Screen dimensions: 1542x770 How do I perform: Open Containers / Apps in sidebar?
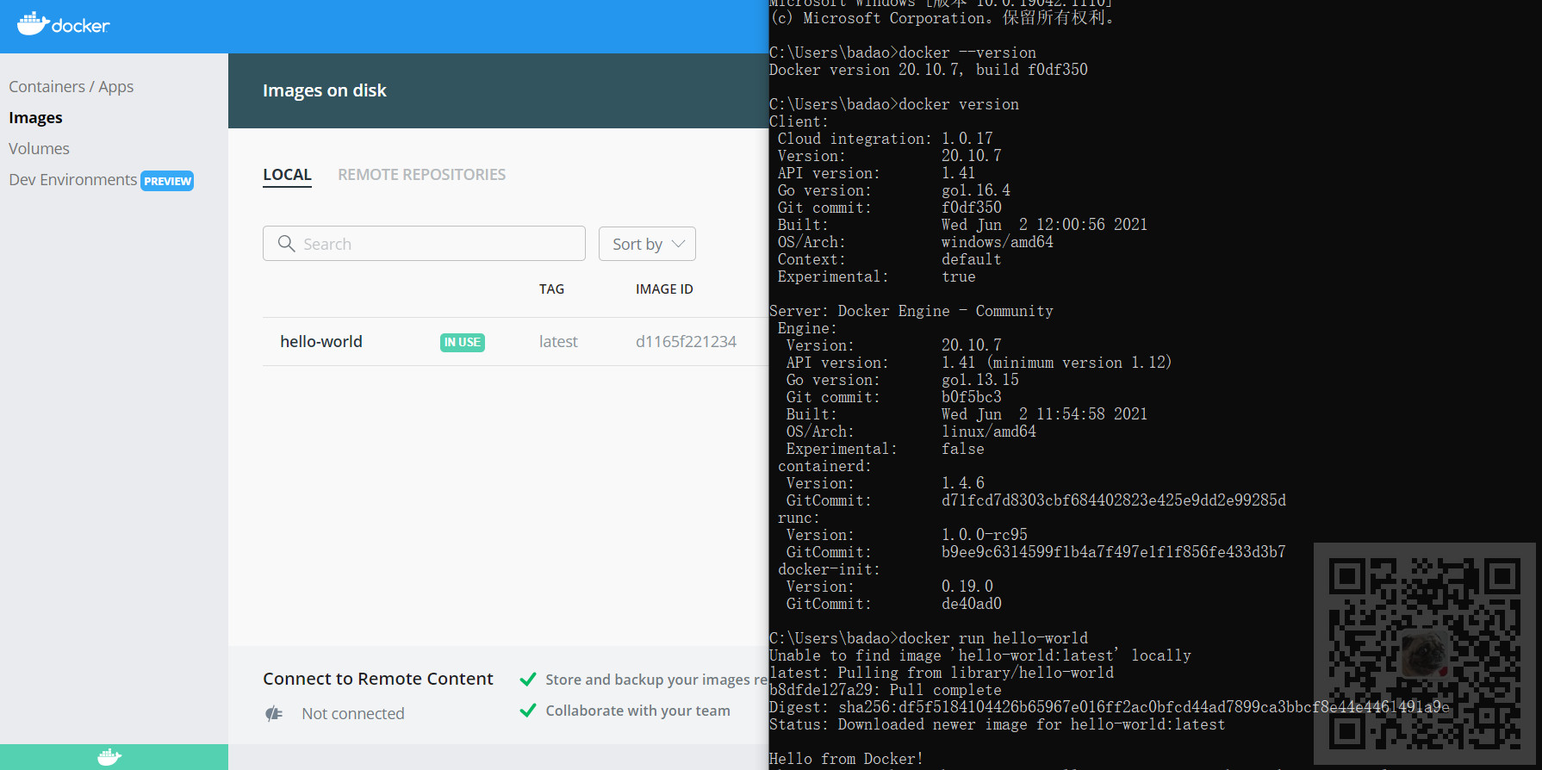[x=72, y=87]
